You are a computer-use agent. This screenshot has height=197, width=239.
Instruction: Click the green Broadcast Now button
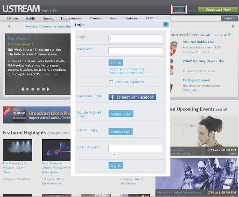point(218,9)
